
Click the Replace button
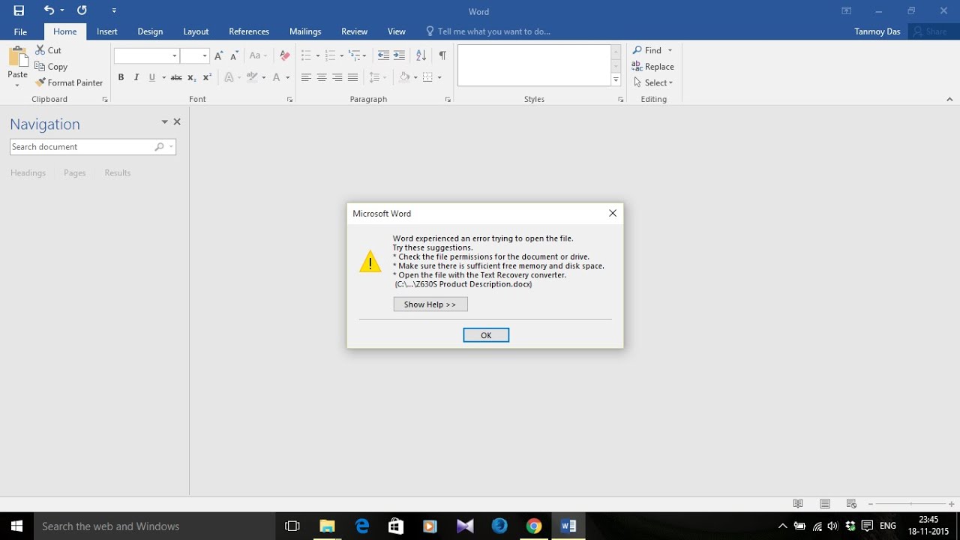[x=652, y=67]
